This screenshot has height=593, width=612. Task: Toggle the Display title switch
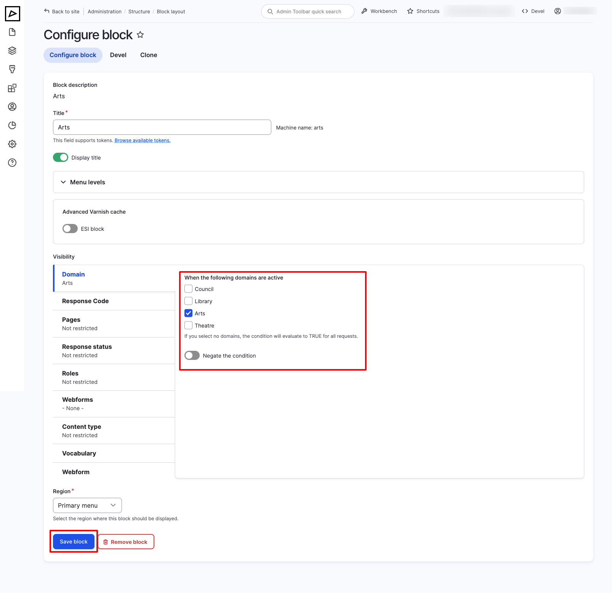point(61,157)
